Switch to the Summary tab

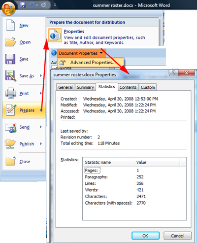85,87
